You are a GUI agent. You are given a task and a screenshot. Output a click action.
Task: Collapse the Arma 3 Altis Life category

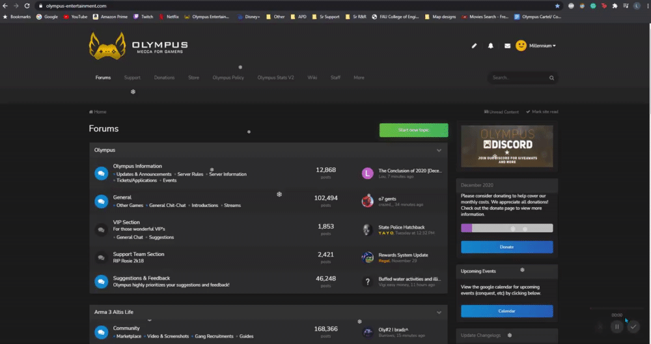click(x=439, y=313)
